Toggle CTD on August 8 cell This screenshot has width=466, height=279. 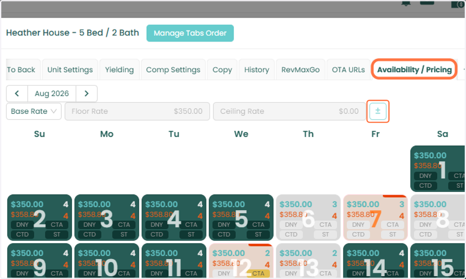[x=426, y=234]
